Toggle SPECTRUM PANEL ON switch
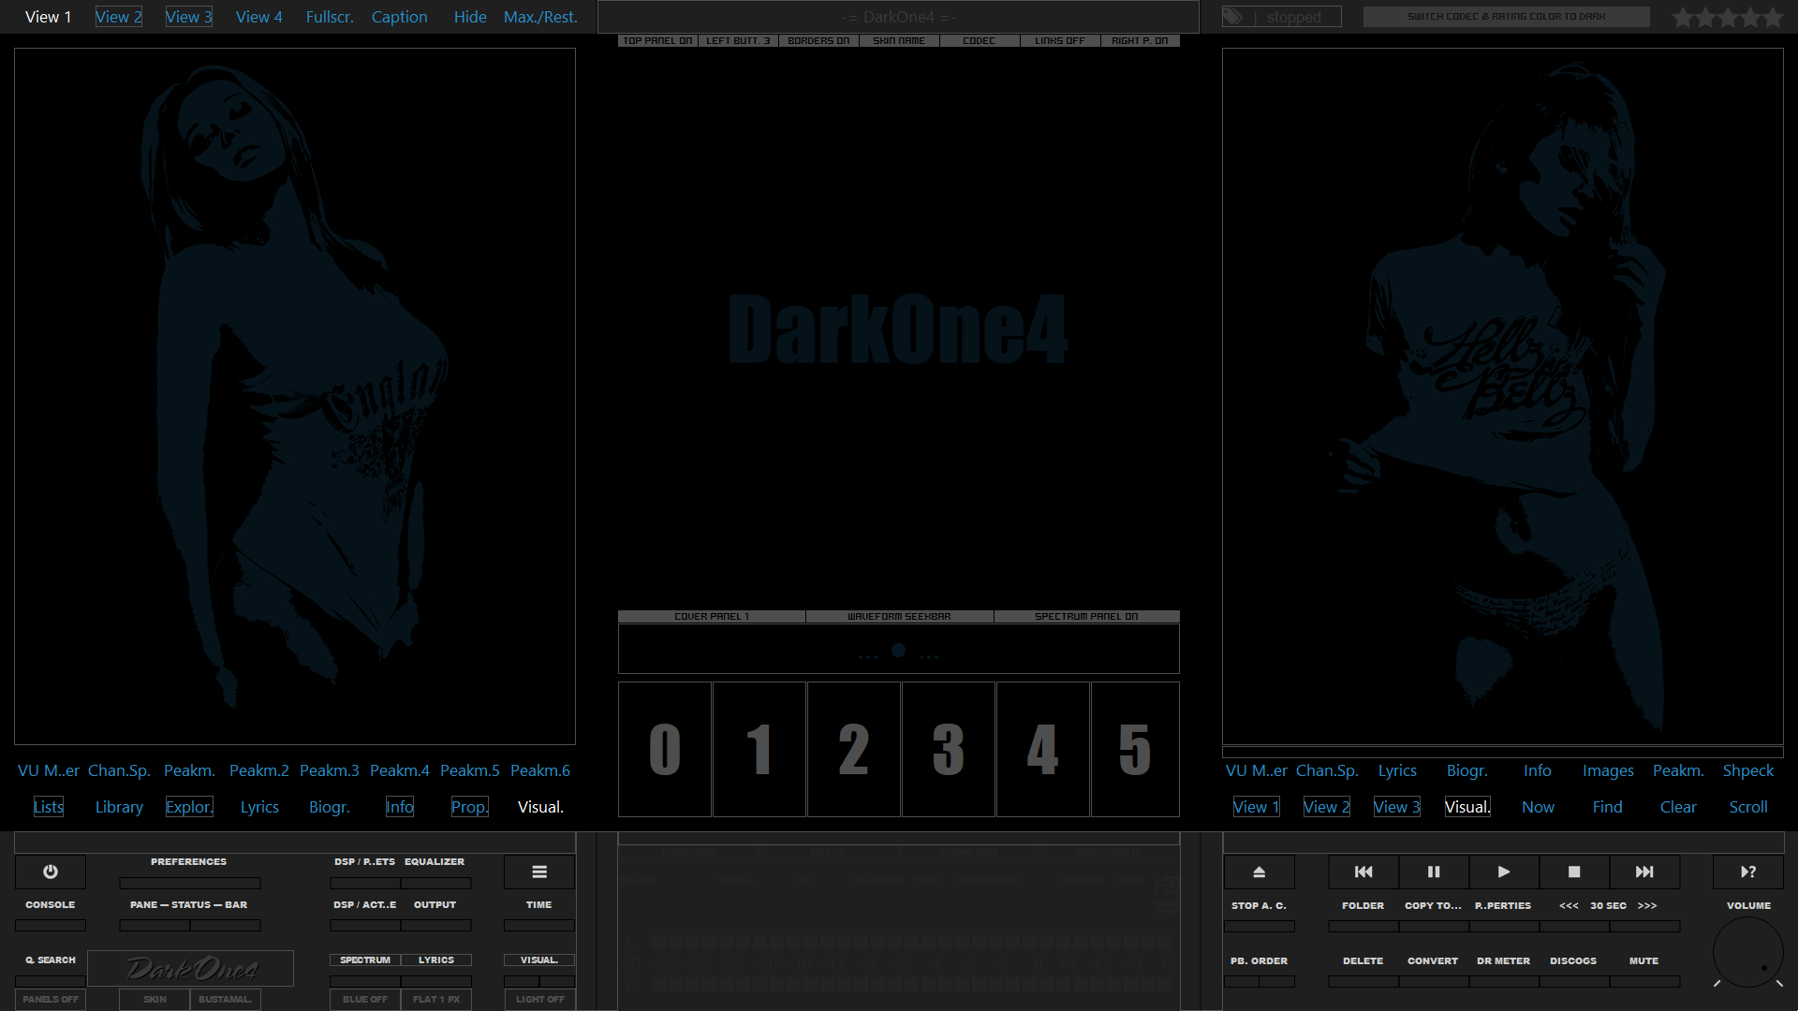Viewport: 1798px width, 1011px height. point(1086,616)
